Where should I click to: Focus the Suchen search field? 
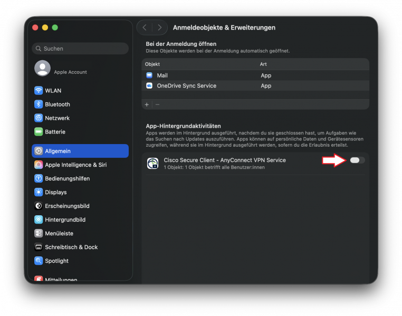pyautogui.click(x=80, y=49)
